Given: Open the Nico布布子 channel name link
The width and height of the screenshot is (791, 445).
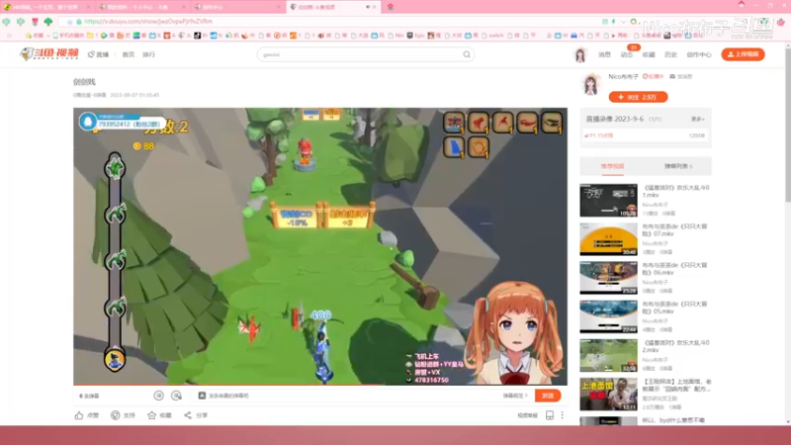Looking at the screenshot, I should (x=623, y=77).
